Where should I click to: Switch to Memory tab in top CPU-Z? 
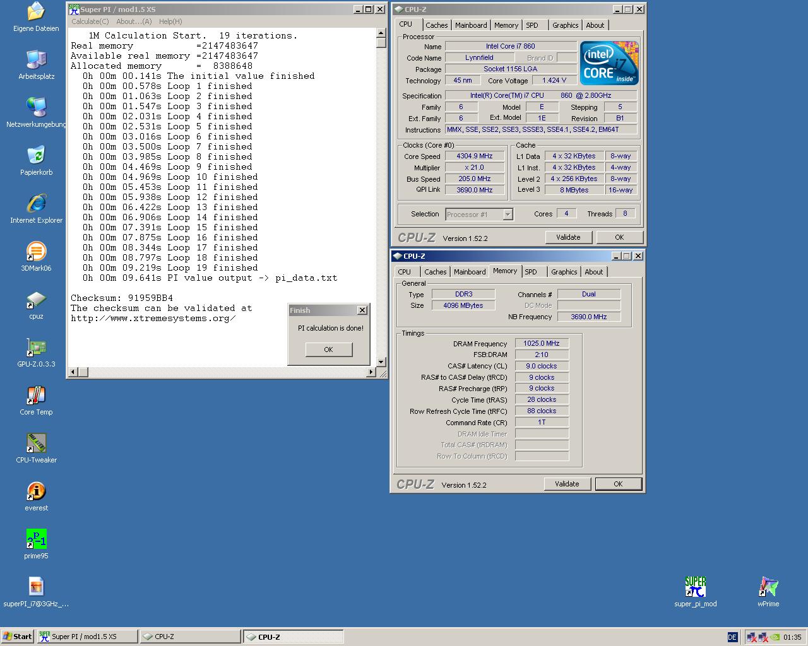[x=506, y=25]
